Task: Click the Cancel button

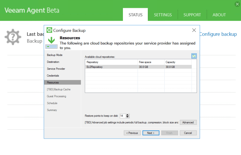Action: pyautogui.click(x=188, y=133)
